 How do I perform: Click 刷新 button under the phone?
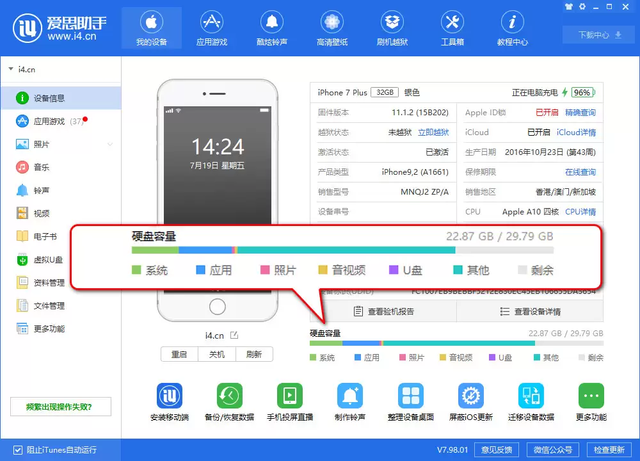coord(254,355)
